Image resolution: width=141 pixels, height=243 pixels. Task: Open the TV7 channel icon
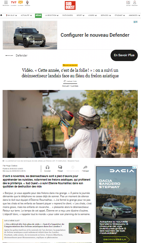14,3
